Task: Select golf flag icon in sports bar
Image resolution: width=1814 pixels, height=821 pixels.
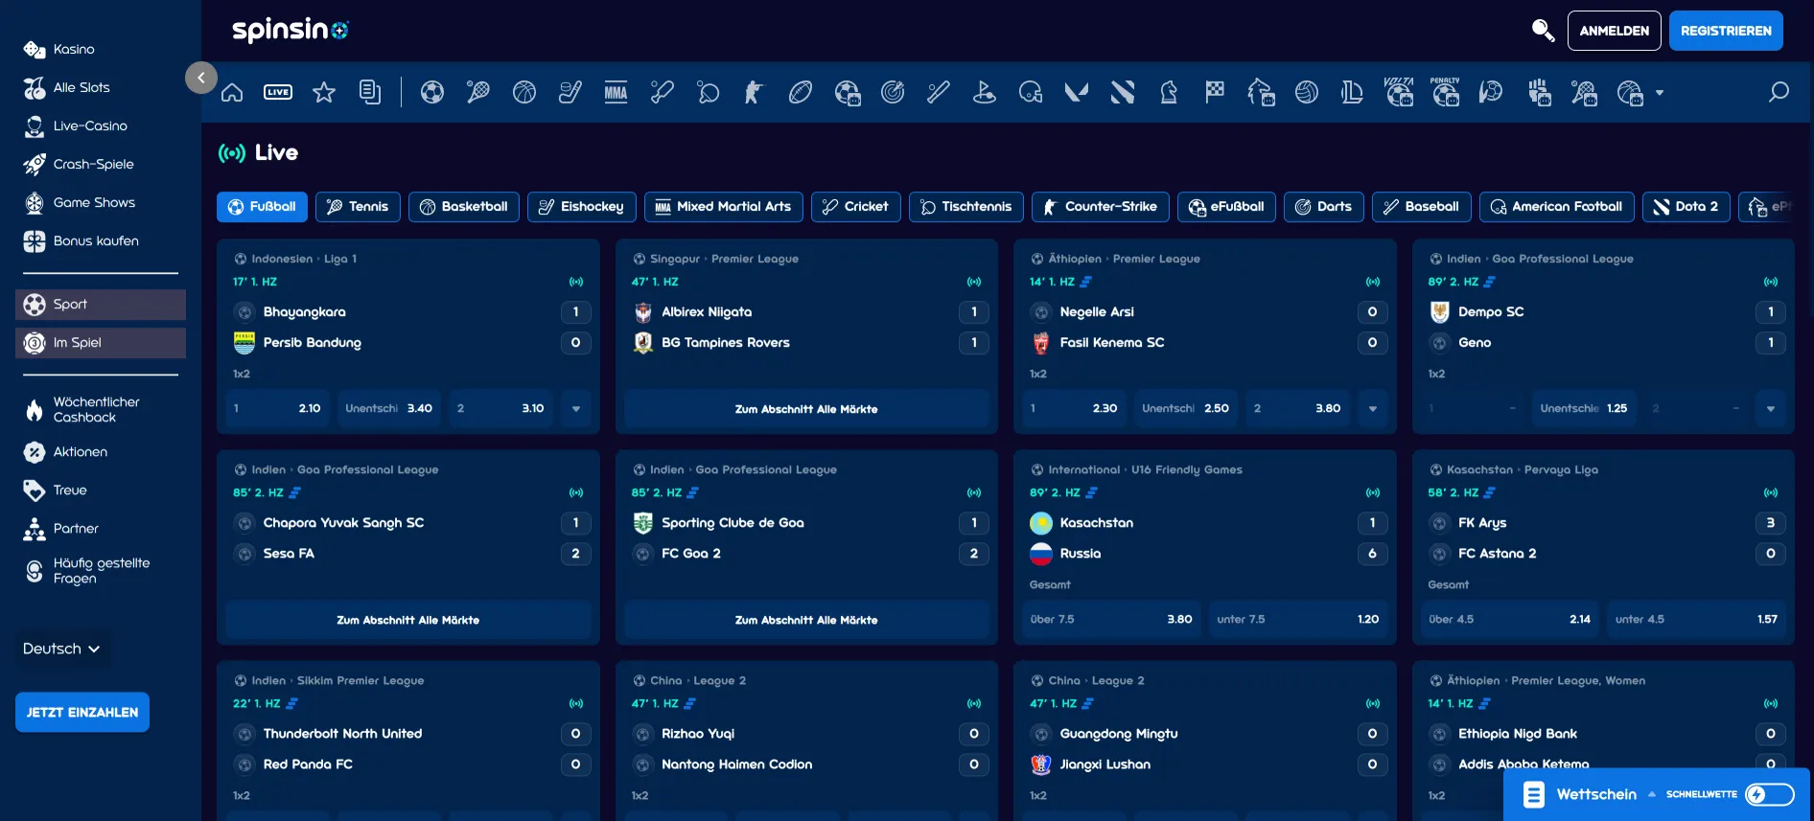Action: tap(985, 92)
